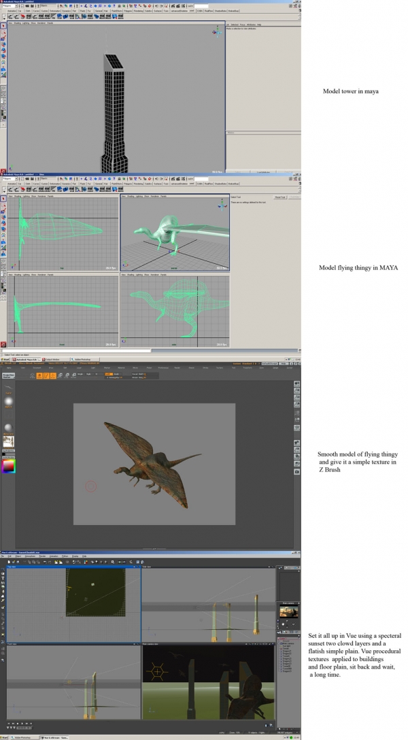Click Start button below Vue window
The image size is (408, 740).
click(4, 737)
